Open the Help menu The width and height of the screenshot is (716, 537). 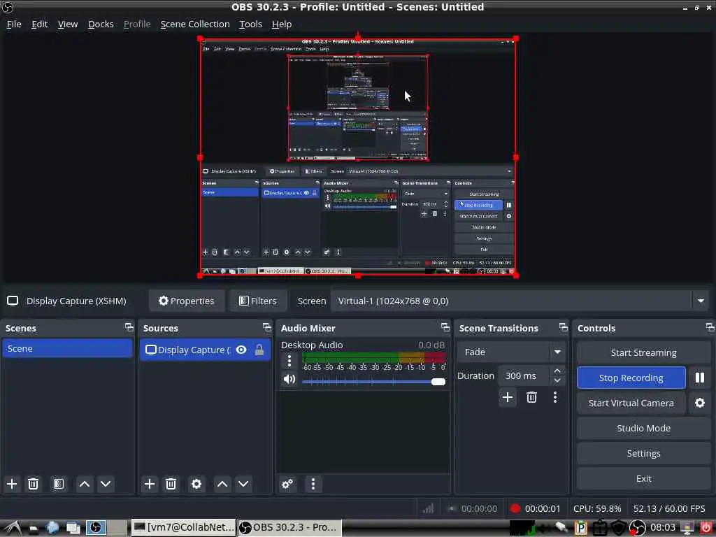(x=282, y=24)
